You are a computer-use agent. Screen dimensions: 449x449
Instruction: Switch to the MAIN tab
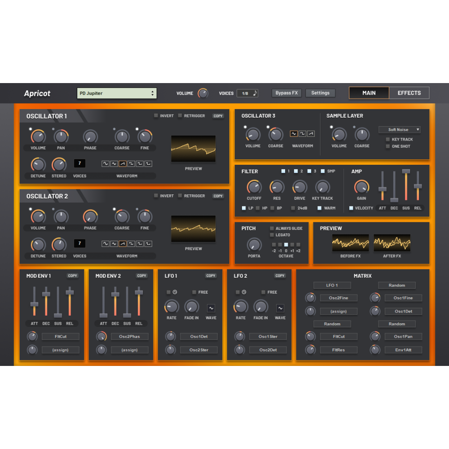click(x=369, y=93)
